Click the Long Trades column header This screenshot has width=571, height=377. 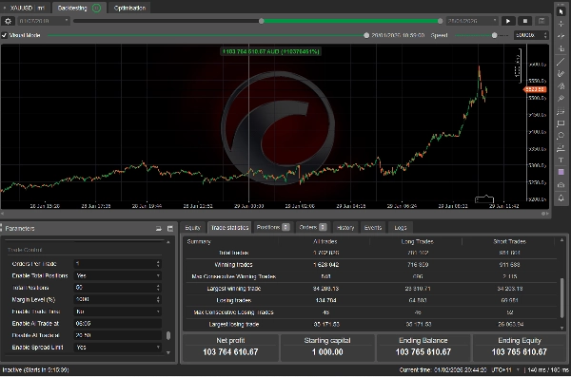coord(417,241)
